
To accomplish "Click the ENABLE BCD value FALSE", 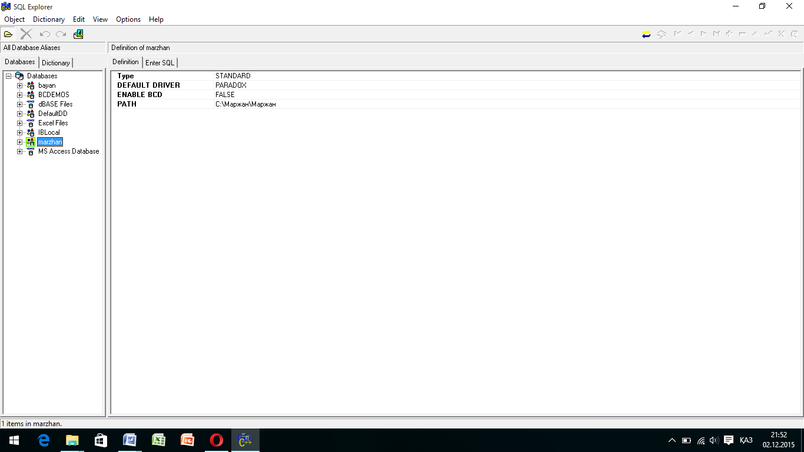I will (x=225, y=95).
